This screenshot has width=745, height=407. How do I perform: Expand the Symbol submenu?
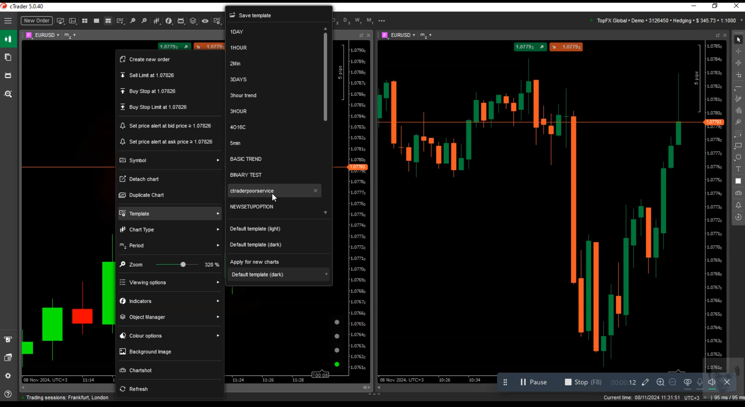pos(170,160)
